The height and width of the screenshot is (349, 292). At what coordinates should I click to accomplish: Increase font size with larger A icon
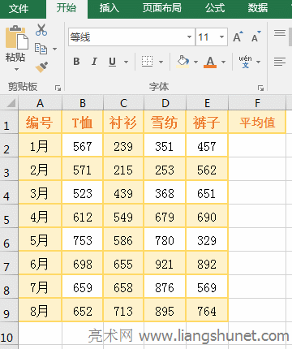238,37
